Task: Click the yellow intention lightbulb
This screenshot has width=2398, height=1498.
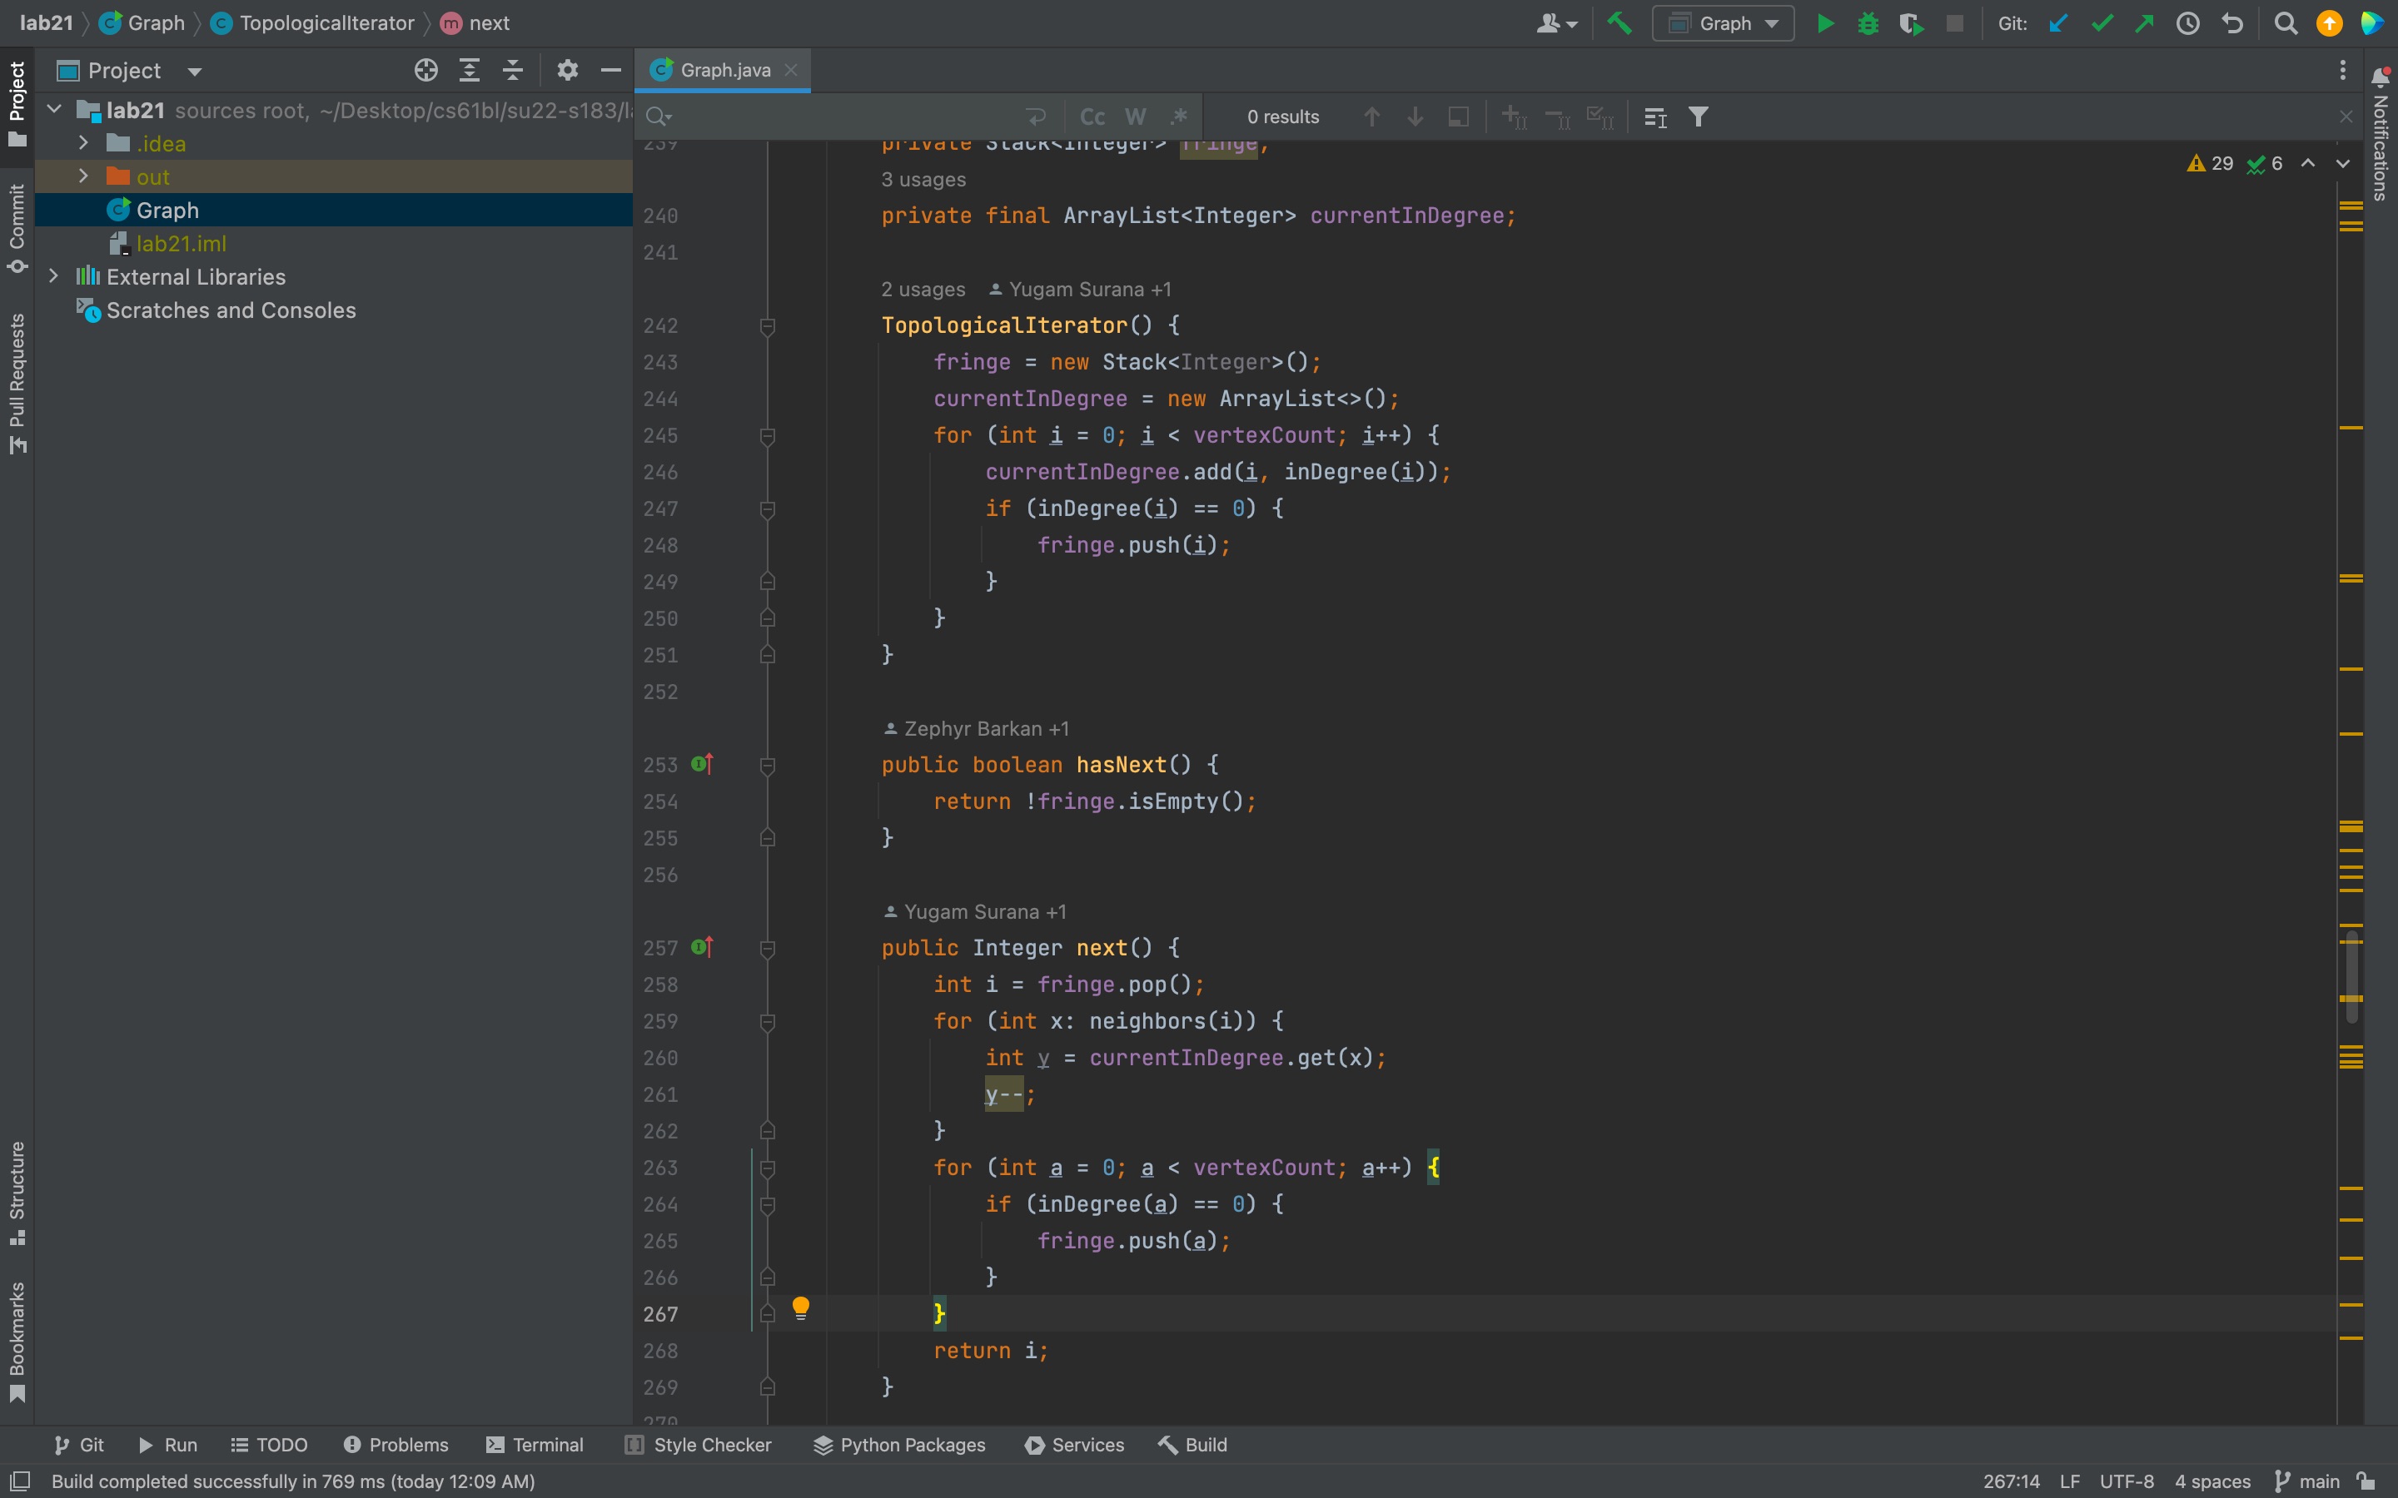Action: (x=801, y=1307)
